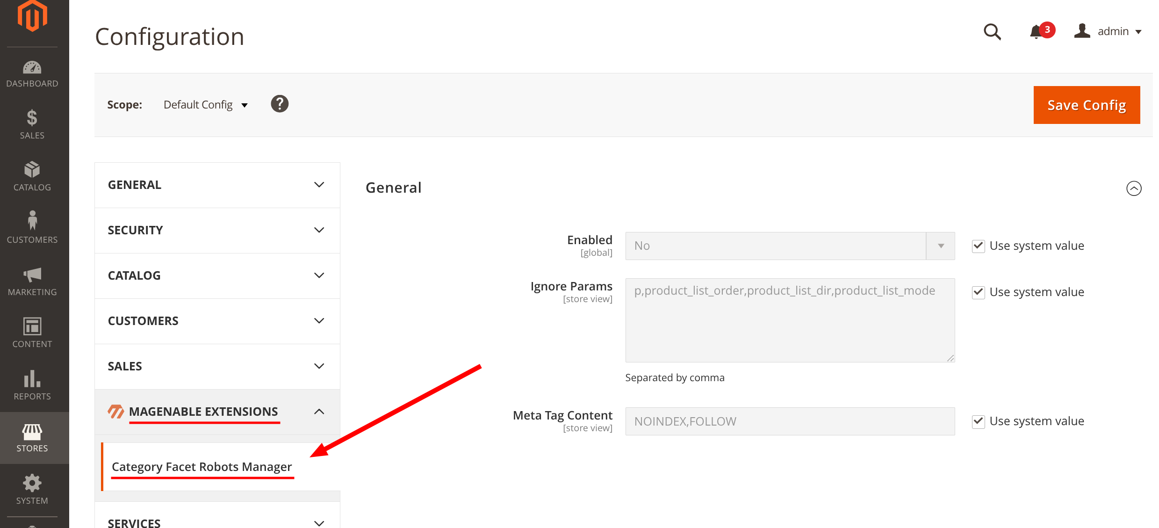Viewport: 1159px width, 528px height.
Task: Uncheck Use system value for Meta Tag Content
Action: (x=978, y=421)
